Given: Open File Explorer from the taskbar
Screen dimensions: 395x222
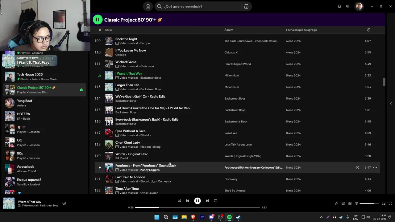Looking at the screenshot, I should coord(184,217).
